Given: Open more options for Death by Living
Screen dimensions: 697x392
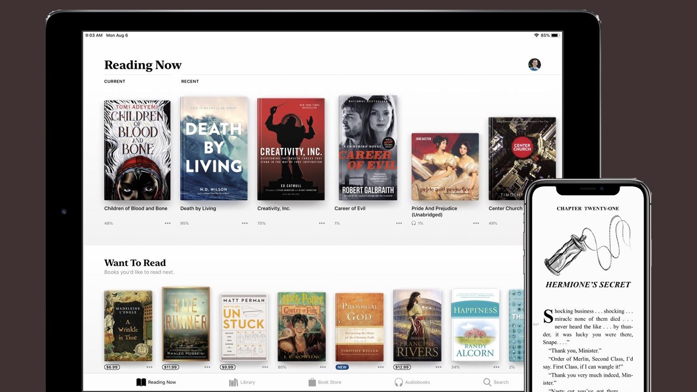Looking at the screenshot, I should 245,223.
